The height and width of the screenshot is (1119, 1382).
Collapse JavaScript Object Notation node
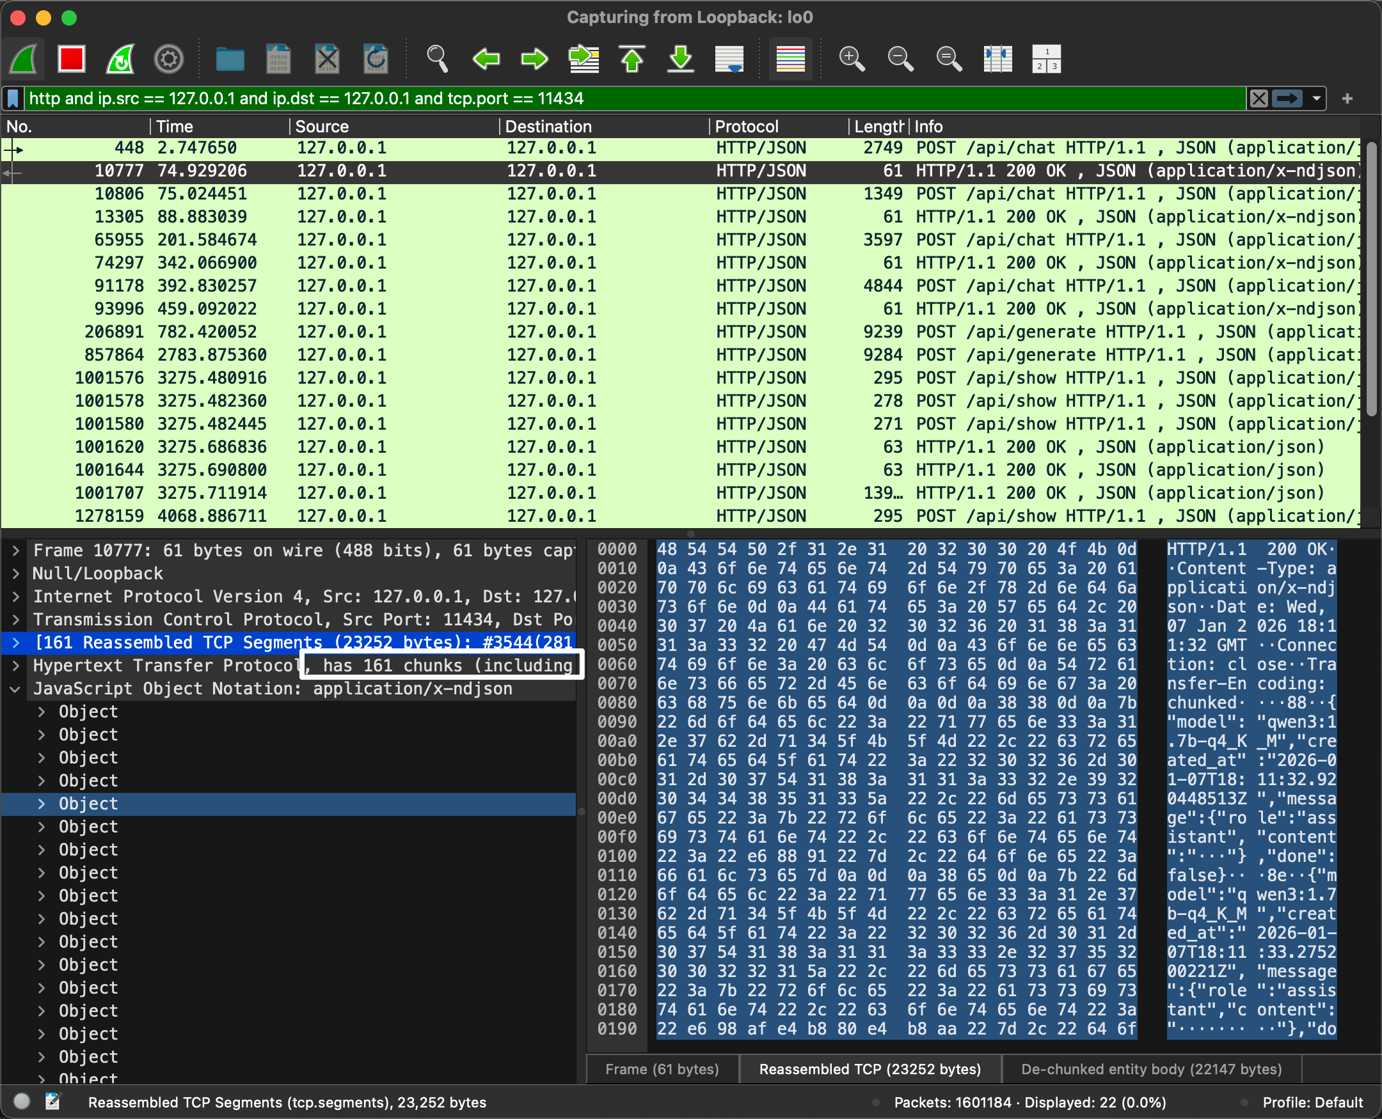16,689
